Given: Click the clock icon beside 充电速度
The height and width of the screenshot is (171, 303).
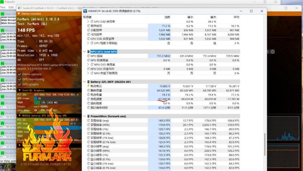Looking at the screenshot, I should point(88,99).
